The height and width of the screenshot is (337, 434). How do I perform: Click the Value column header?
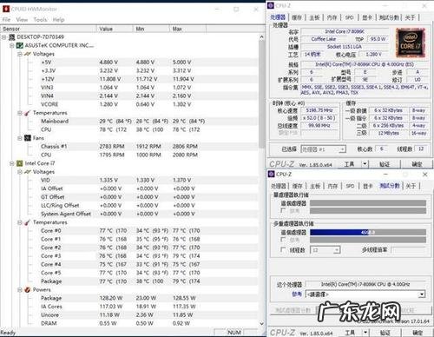pyautogui.click(x=115, y=29)
